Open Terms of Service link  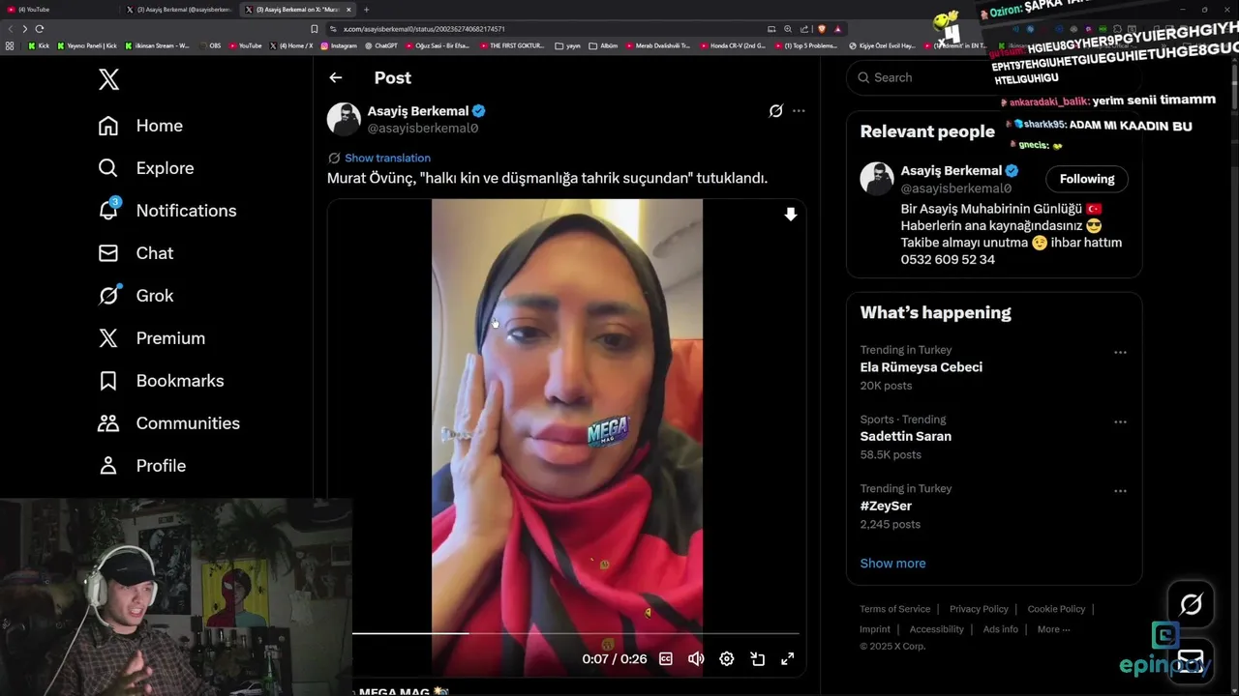tap(895, 609)
